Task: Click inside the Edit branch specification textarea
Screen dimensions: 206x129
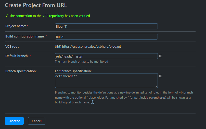Action: tap(106, 81)
